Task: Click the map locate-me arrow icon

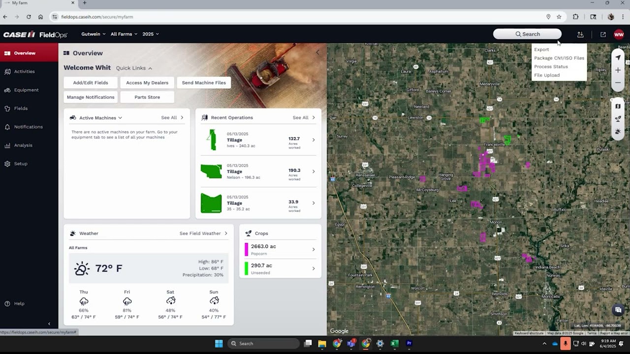Action: 618,58
